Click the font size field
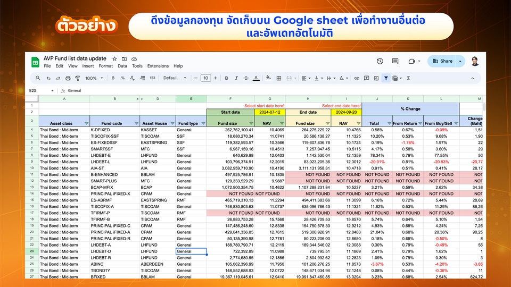The image size is (511, 287). click(x=205, y=78)
